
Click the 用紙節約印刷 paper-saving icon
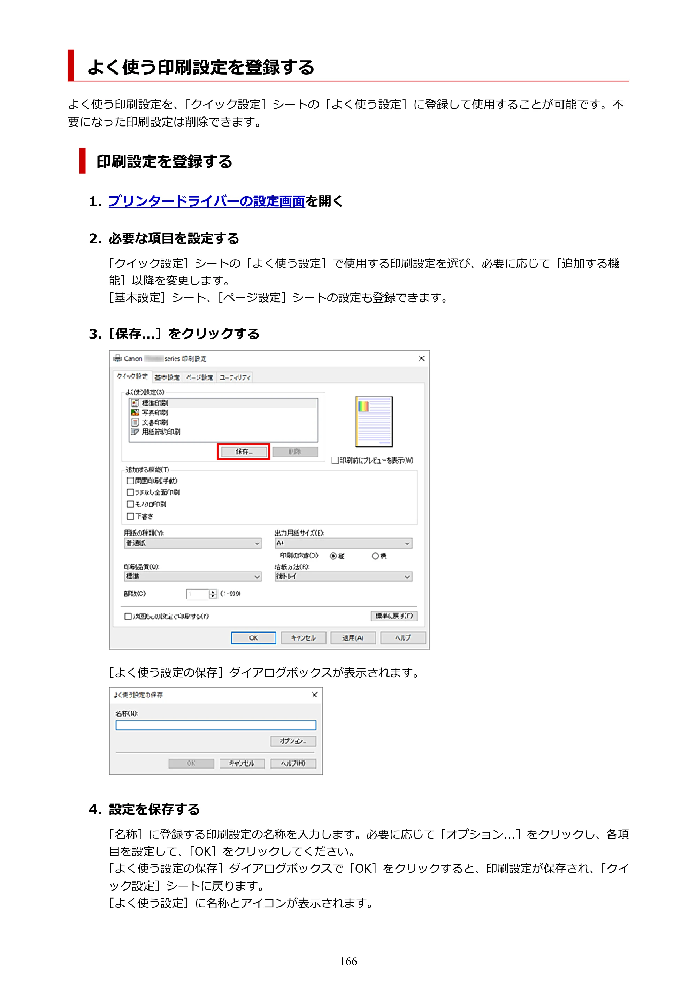pos(135,431)
